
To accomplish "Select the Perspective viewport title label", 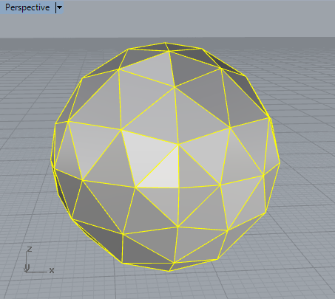I will tap(27, 7).
